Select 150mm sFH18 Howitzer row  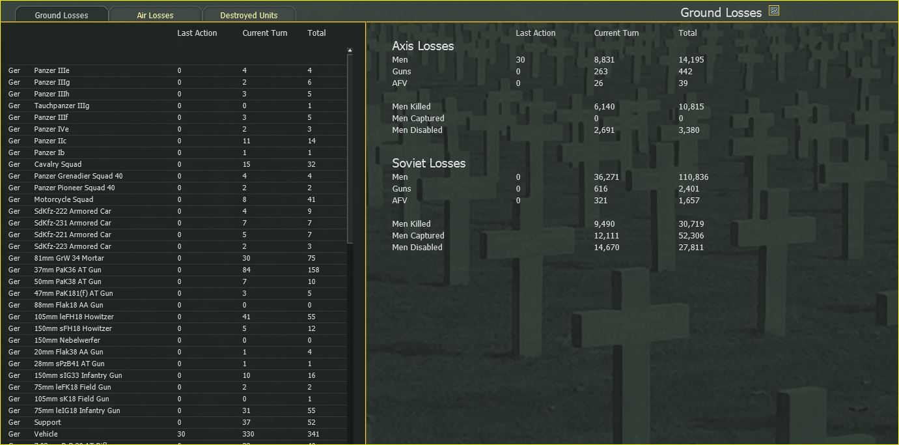176,328
